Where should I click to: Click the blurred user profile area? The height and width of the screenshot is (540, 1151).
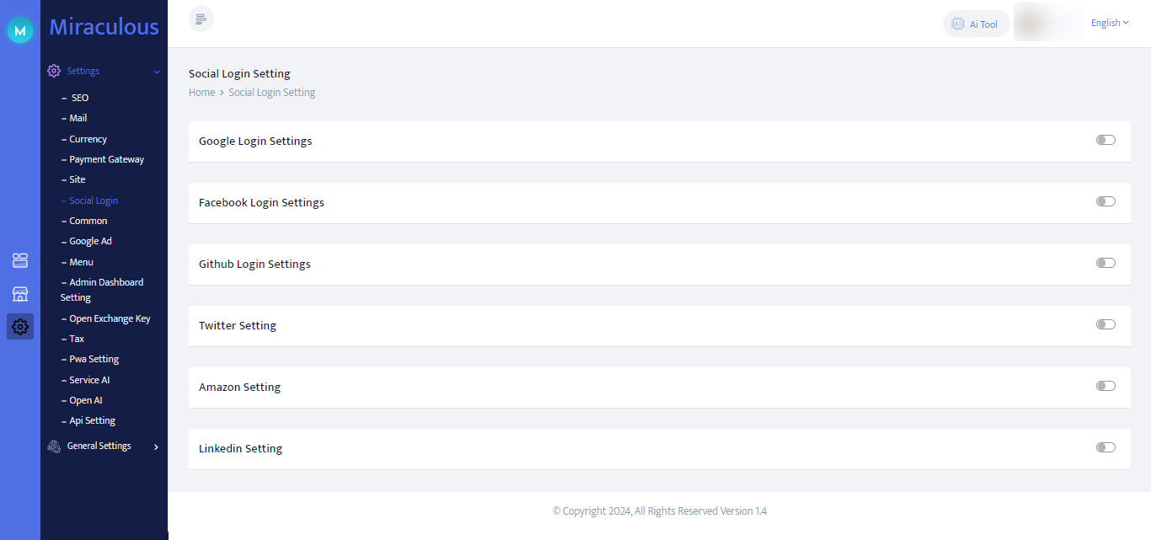pos(1048,23)
